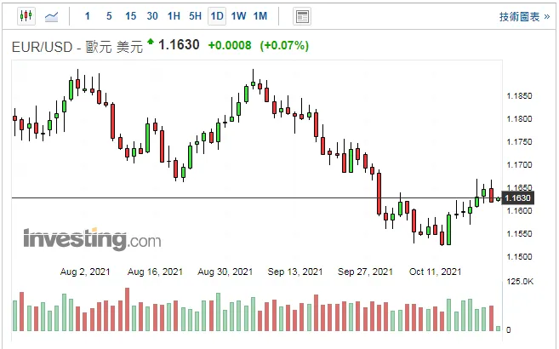
Task: Click the green up arrow indicator
Action: 151,42
